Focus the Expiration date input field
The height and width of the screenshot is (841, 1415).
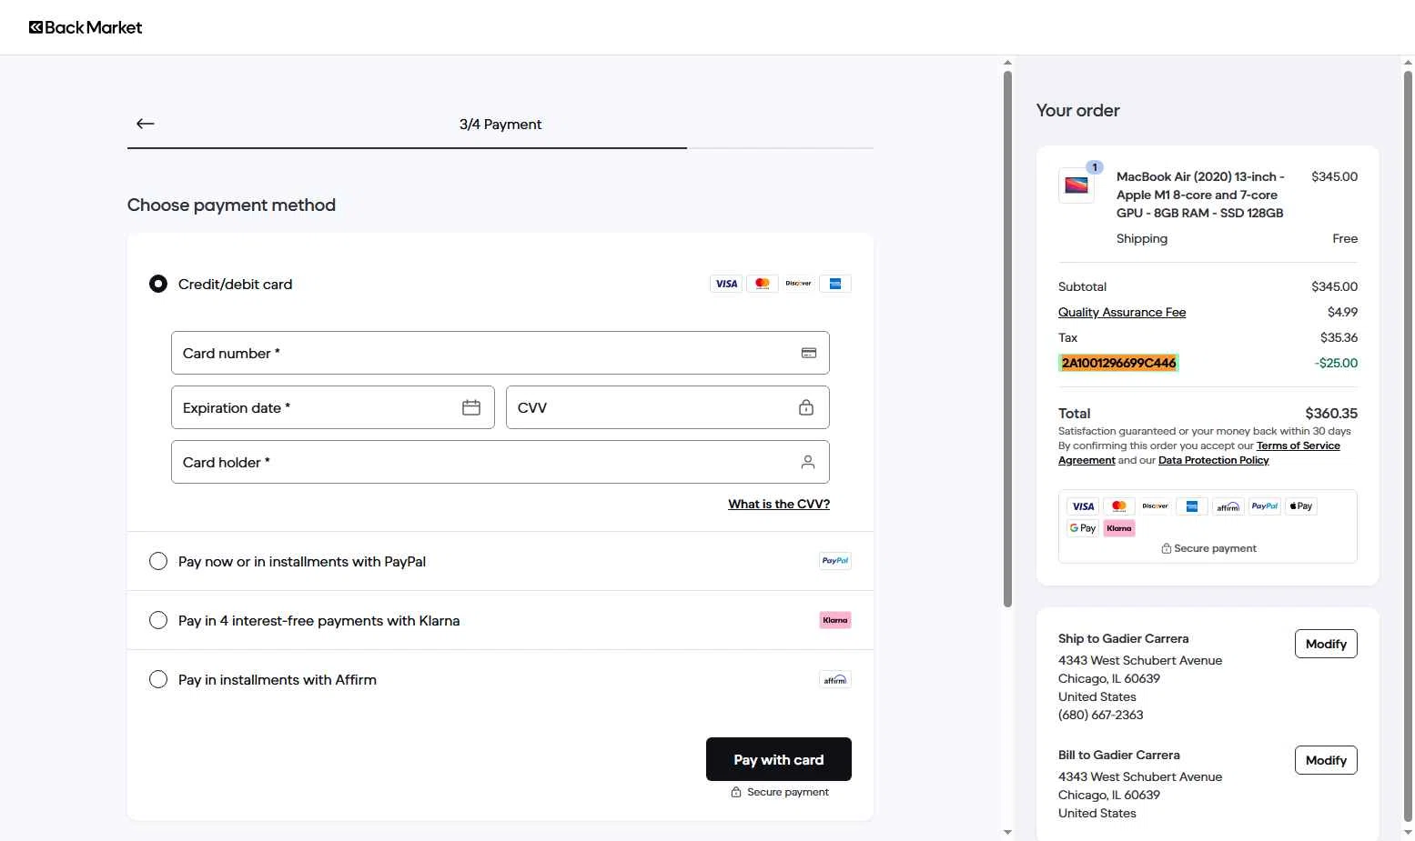(x=333, y=407)
